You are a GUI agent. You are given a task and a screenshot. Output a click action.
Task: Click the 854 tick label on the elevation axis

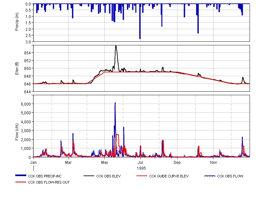tap(27, 53)
